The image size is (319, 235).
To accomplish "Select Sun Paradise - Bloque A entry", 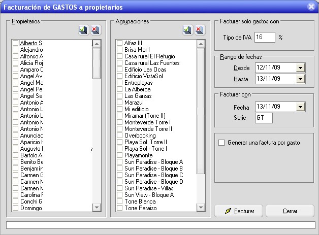I will (x=153, y=162).
